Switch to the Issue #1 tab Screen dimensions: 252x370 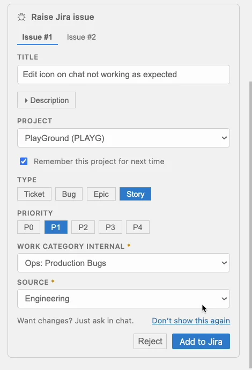click(x=38, y=37)
